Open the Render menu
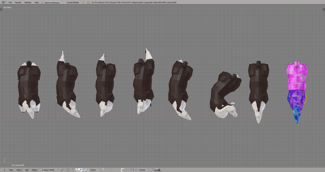 [x=18, y=3]
